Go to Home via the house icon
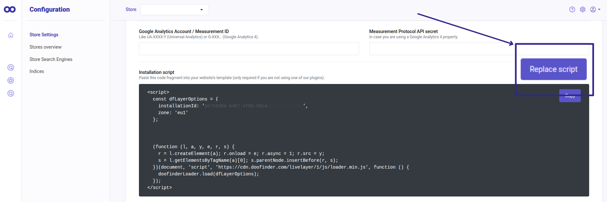 coord(11,35)
